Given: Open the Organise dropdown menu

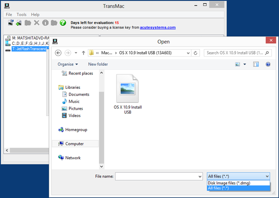Looking at the screenshot, I should [68, 64].
